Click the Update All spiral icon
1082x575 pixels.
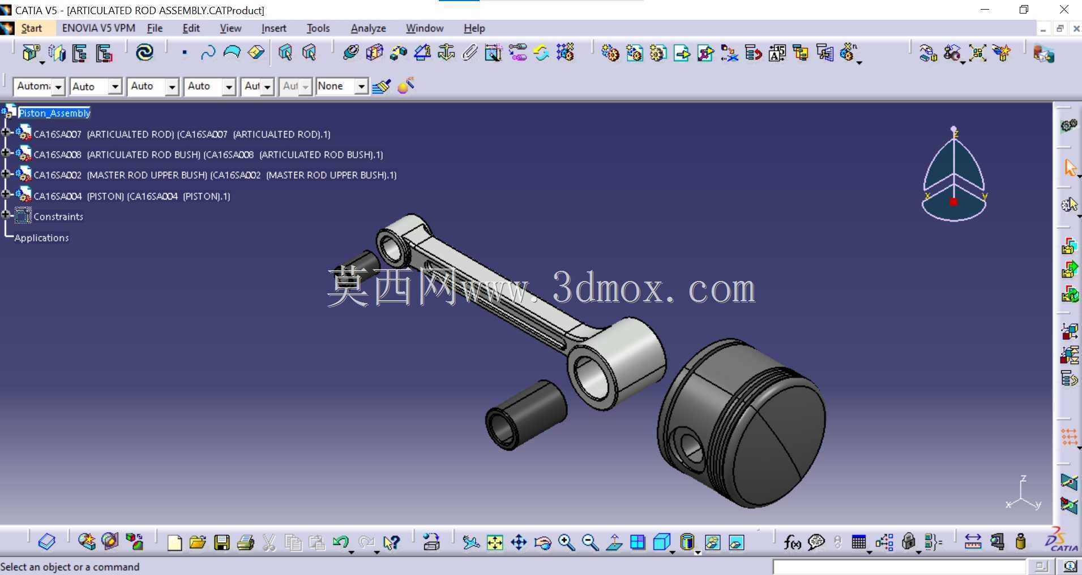[144, 53]
